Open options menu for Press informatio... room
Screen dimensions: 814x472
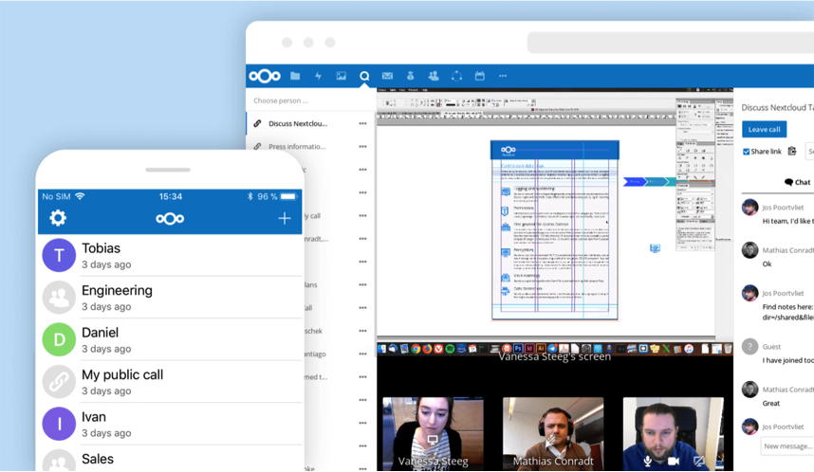click(x=362, y=147)
